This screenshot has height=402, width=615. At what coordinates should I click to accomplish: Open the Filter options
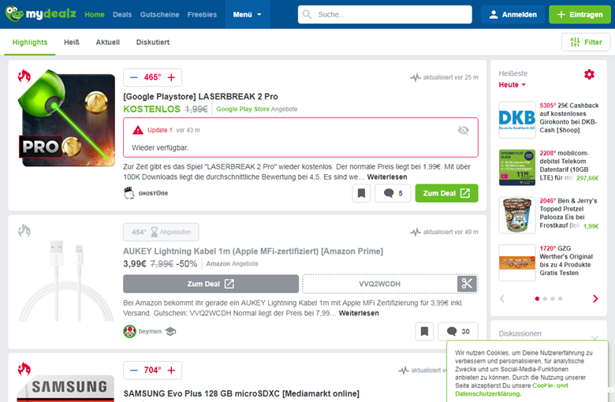pyautogui.click(x=585, y=43)
